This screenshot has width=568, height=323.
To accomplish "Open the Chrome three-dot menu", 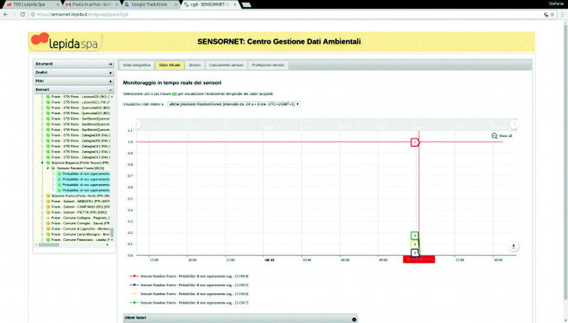I will tap(562, 14).
